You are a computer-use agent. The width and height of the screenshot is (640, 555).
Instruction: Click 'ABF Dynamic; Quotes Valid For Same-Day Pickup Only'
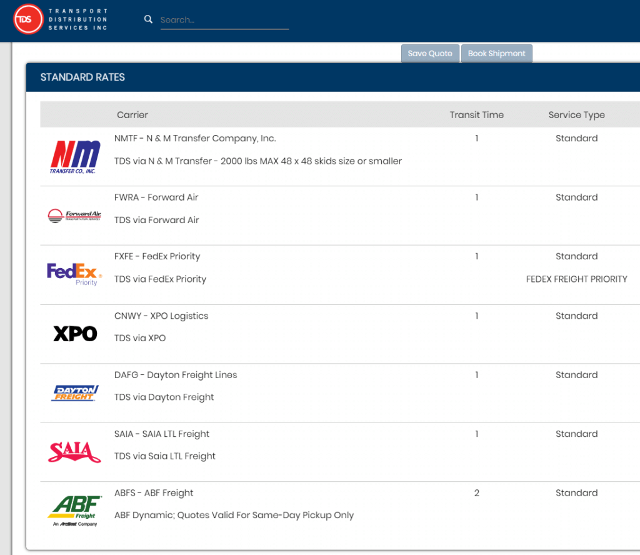(234, 516)
